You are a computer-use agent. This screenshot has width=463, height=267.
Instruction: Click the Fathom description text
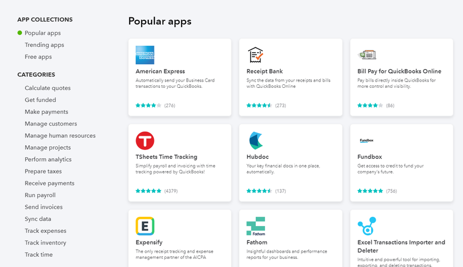tap(286, 254)
